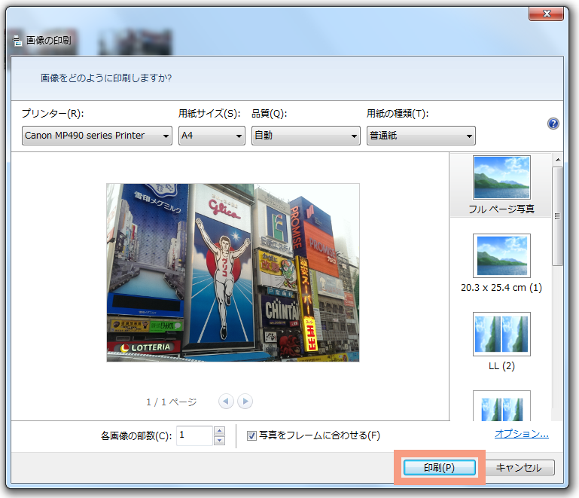The width and height of the screenshot is (579, 498).
Task: Open the 品質 dropdown showing 自動
Action: 306,136
